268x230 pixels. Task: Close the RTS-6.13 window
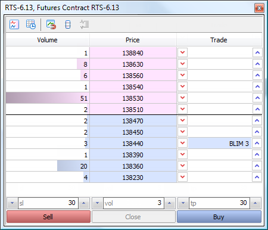pos(259,8)
